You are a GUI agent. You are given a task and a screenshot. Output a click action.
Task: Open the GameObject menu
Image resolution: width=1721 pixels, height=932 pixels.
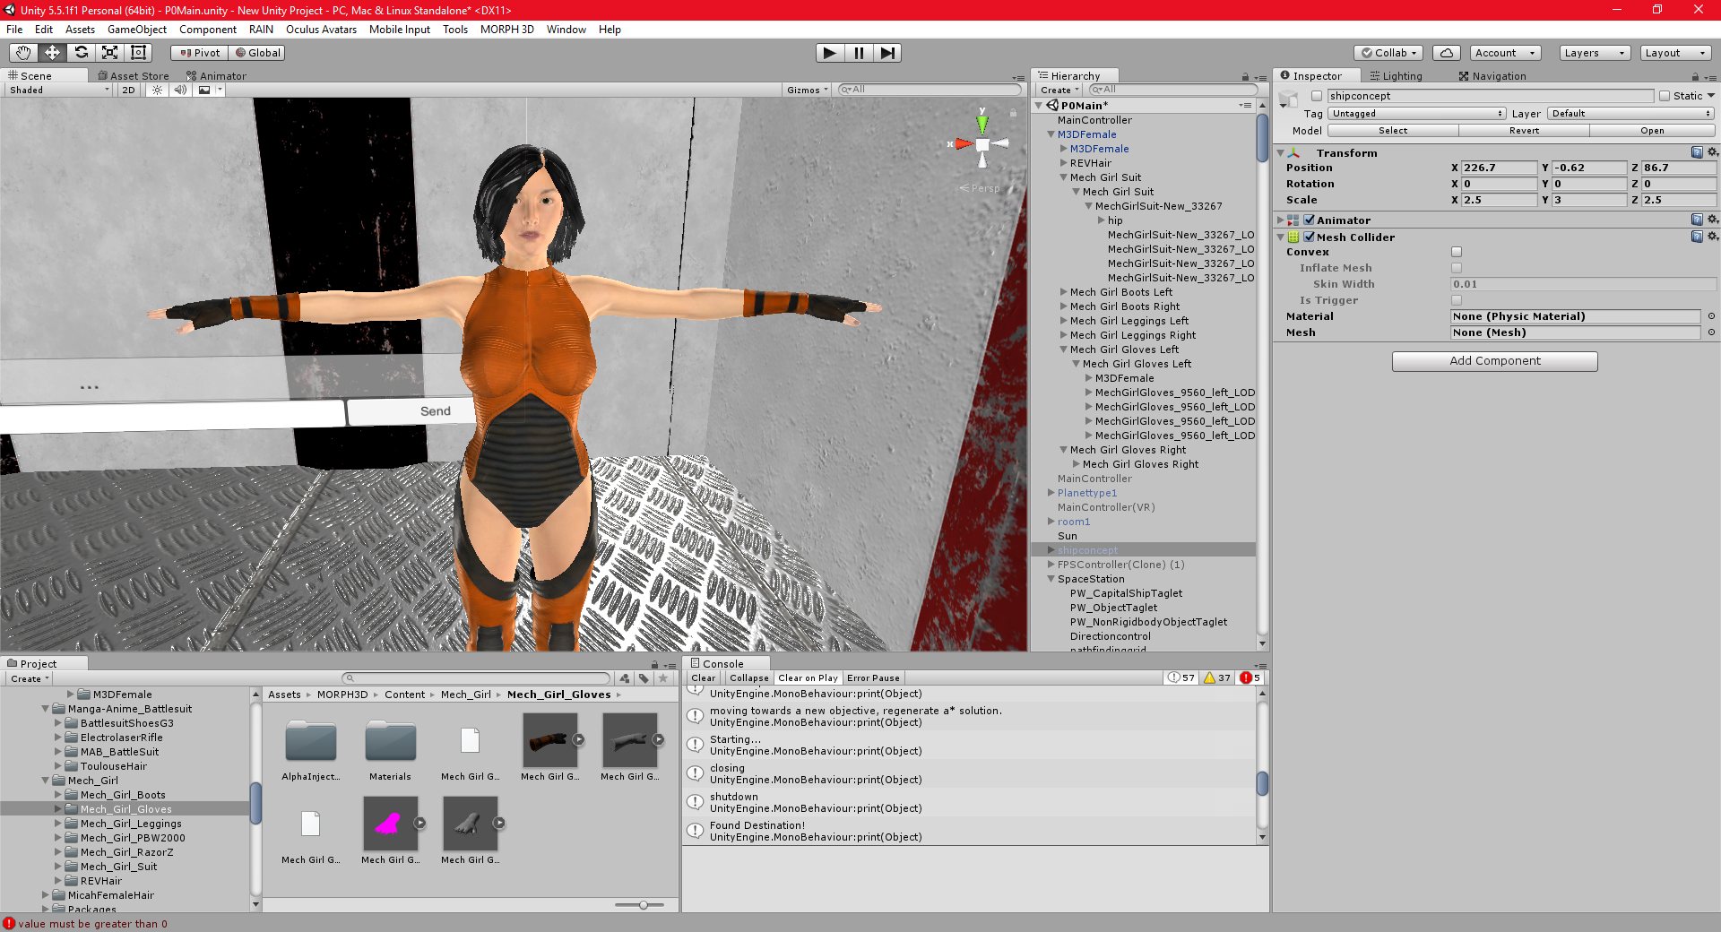(x=136, y=30)
